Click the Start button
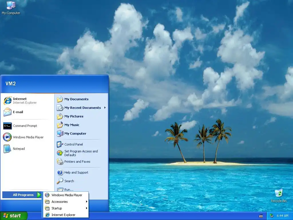This screenshot has height=220, width=293. point(14,216)
